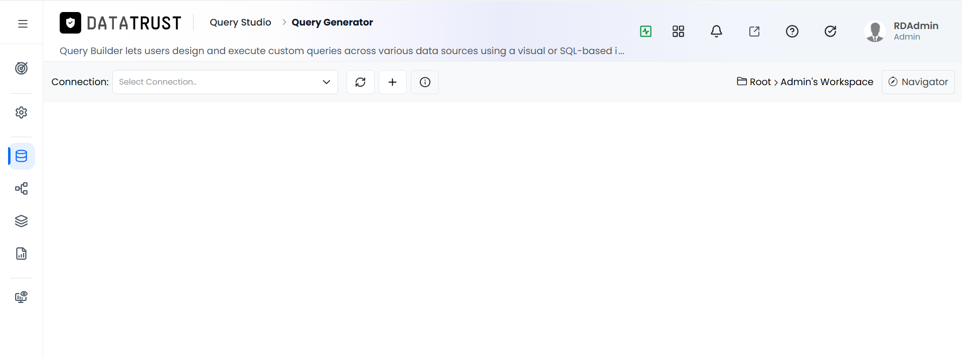Click the external link share icon
This screenshot has width=962, height=358.
pyautogui.click(x=754, y=31)
